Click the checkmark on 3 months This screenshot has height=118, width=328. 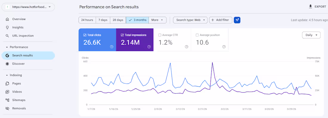point(130,20)
